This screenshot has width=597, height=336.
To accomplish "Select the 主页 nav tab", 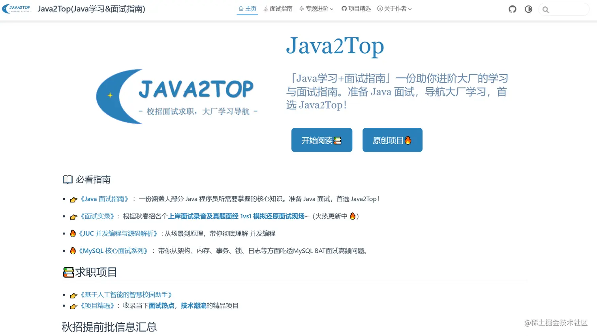I will pyautogui.click(x=247, y=9).
